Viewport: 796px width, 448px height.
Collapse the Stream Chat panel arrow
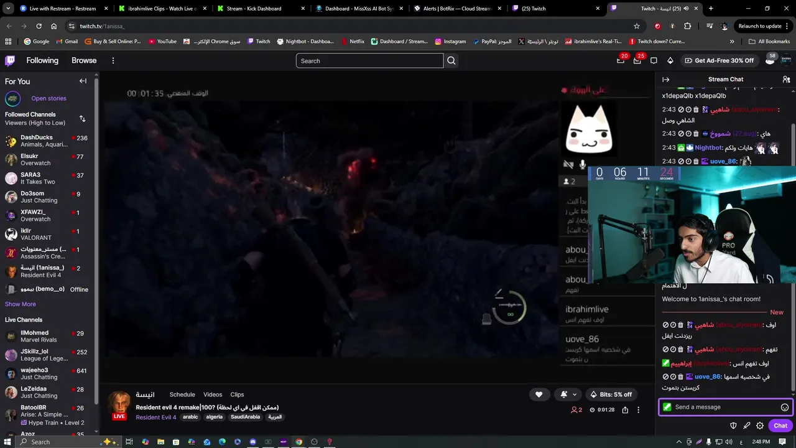(665, 79)
